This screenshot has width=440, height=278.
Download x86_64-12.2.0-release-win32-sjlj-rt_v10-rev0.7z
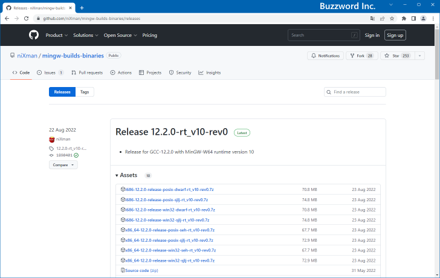click(x=170, y=260)
